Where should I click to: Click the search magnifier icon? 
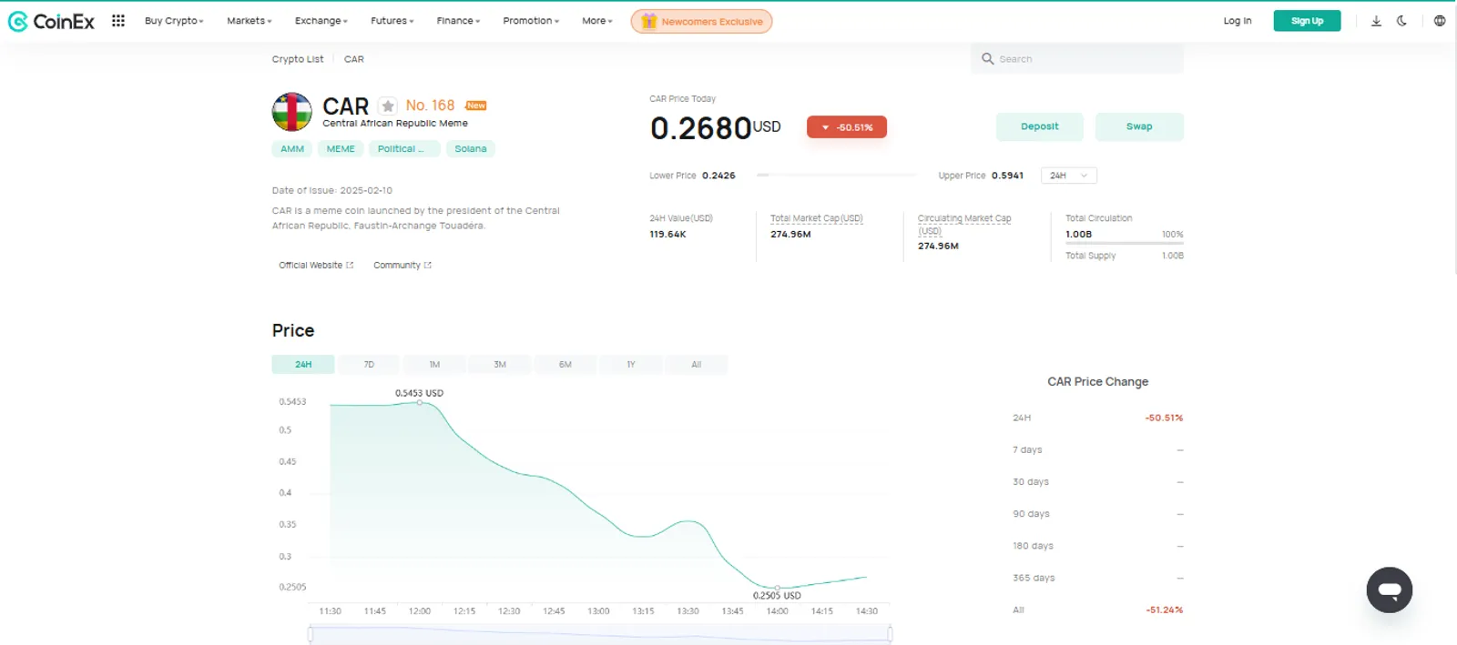coord(987,58)
